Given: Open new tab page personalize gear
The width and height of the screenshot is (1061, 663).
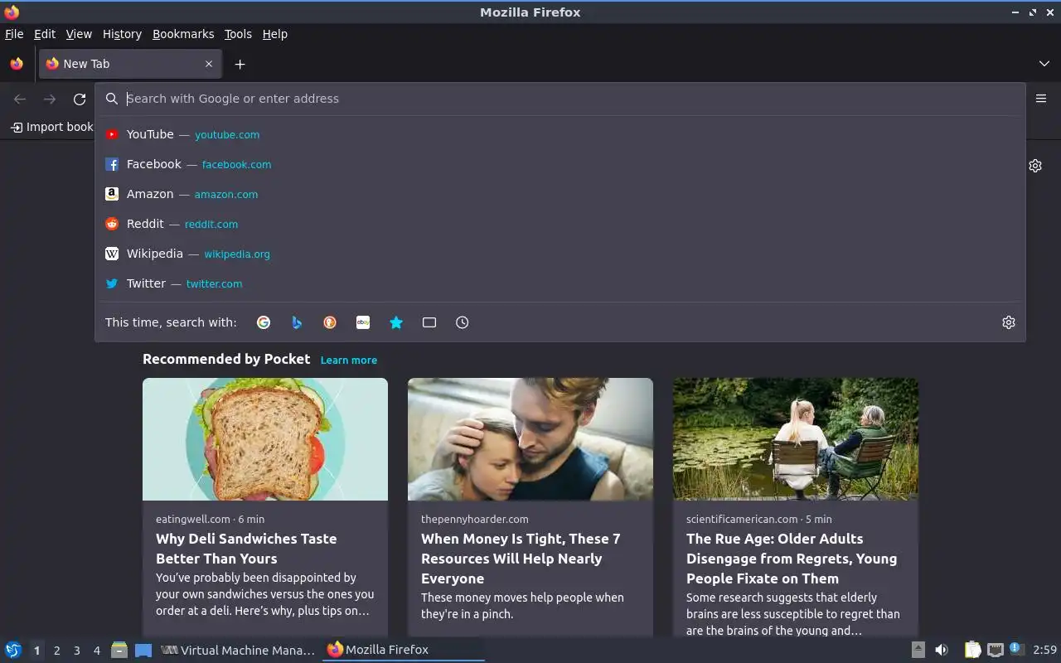Looking at the screenshot, I should (1035, 166).
